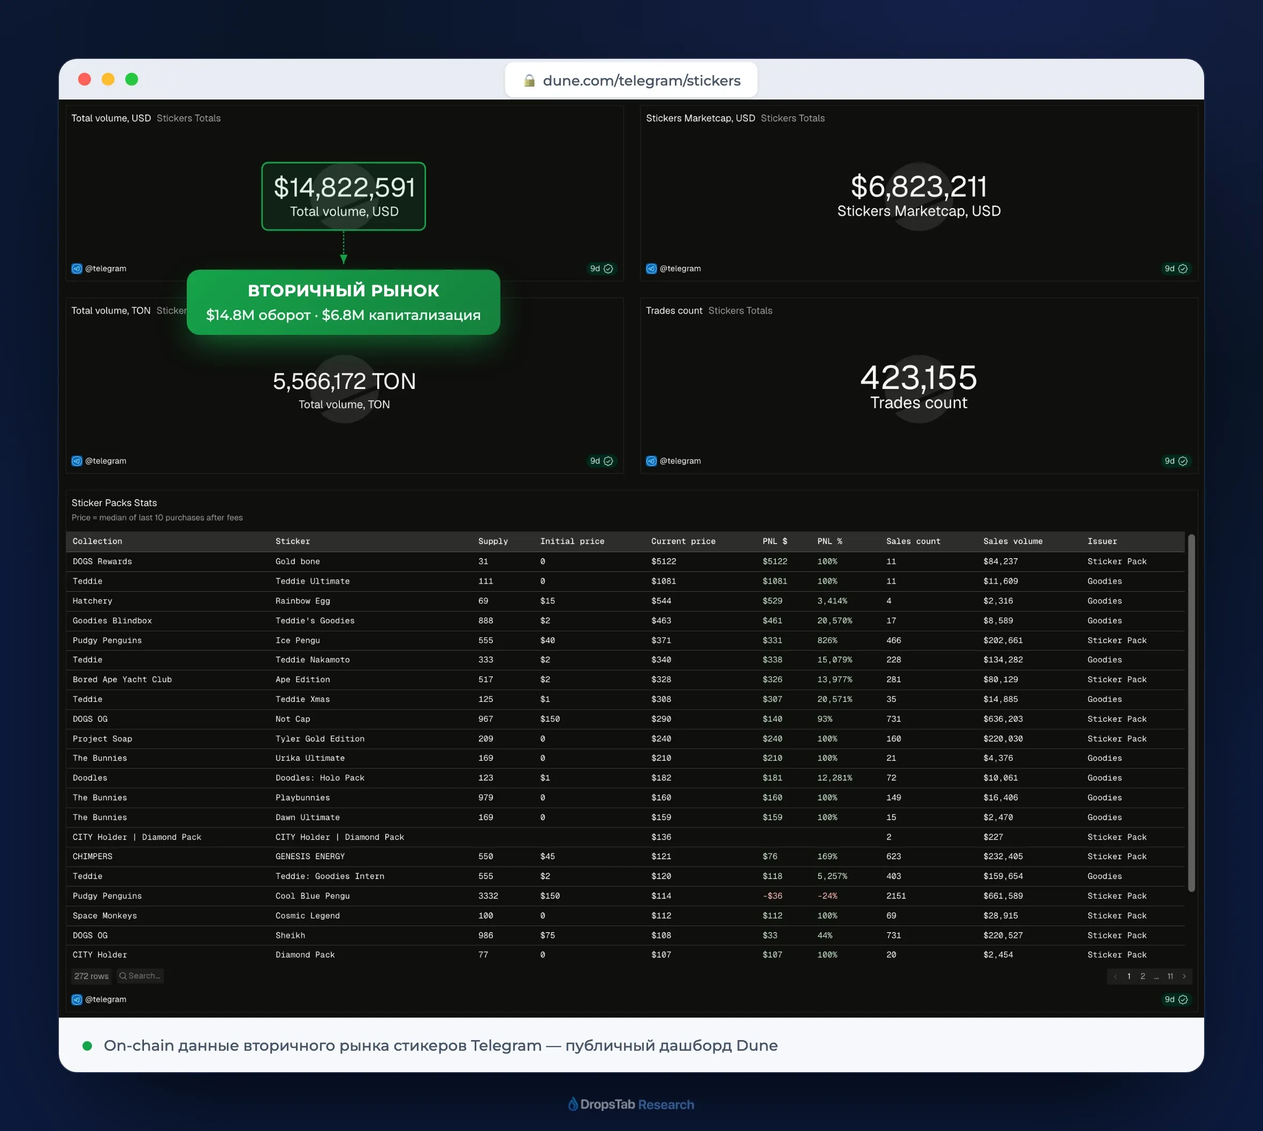
Task: Go to the next table page arrow
Action: (x=1184, y=976)
